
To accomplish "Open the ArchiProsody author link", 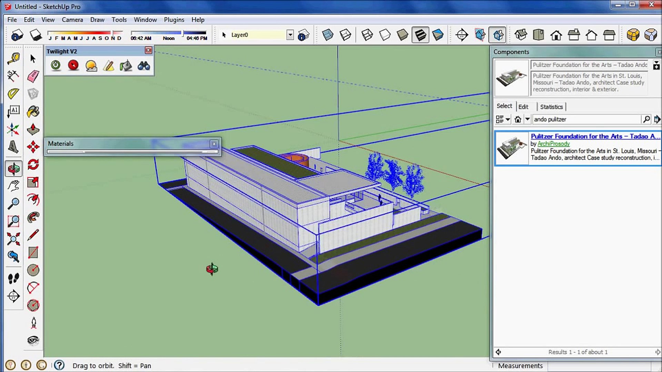I will pos(553,144).
